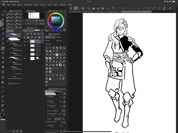Screen dimensions: 178x133
Task: Create a new layer folder
Action: pyautogui.click(x=28, y=37)
